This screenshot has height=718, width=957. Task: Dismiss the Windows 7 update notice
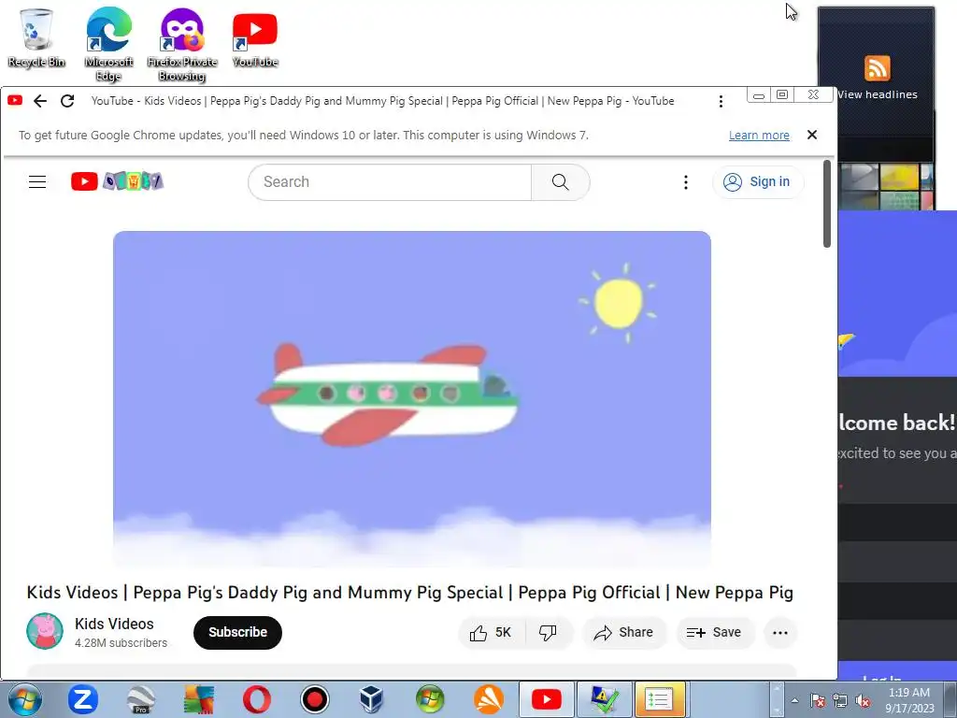point(812,135)
